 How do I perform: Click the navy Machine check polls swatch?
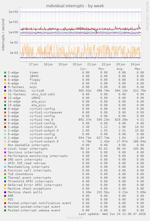pyautogui.click(x=5, y=192)
